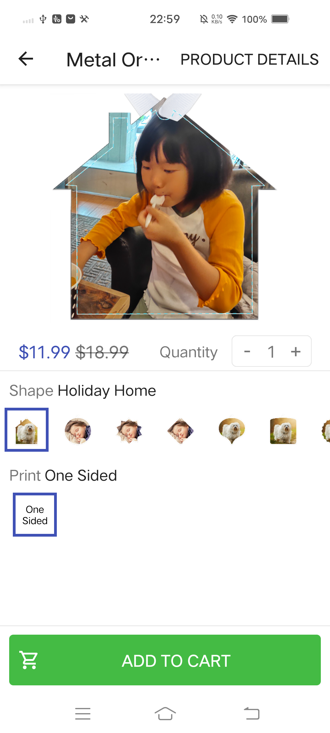Tap the back arrow

(x=26, y=59)
